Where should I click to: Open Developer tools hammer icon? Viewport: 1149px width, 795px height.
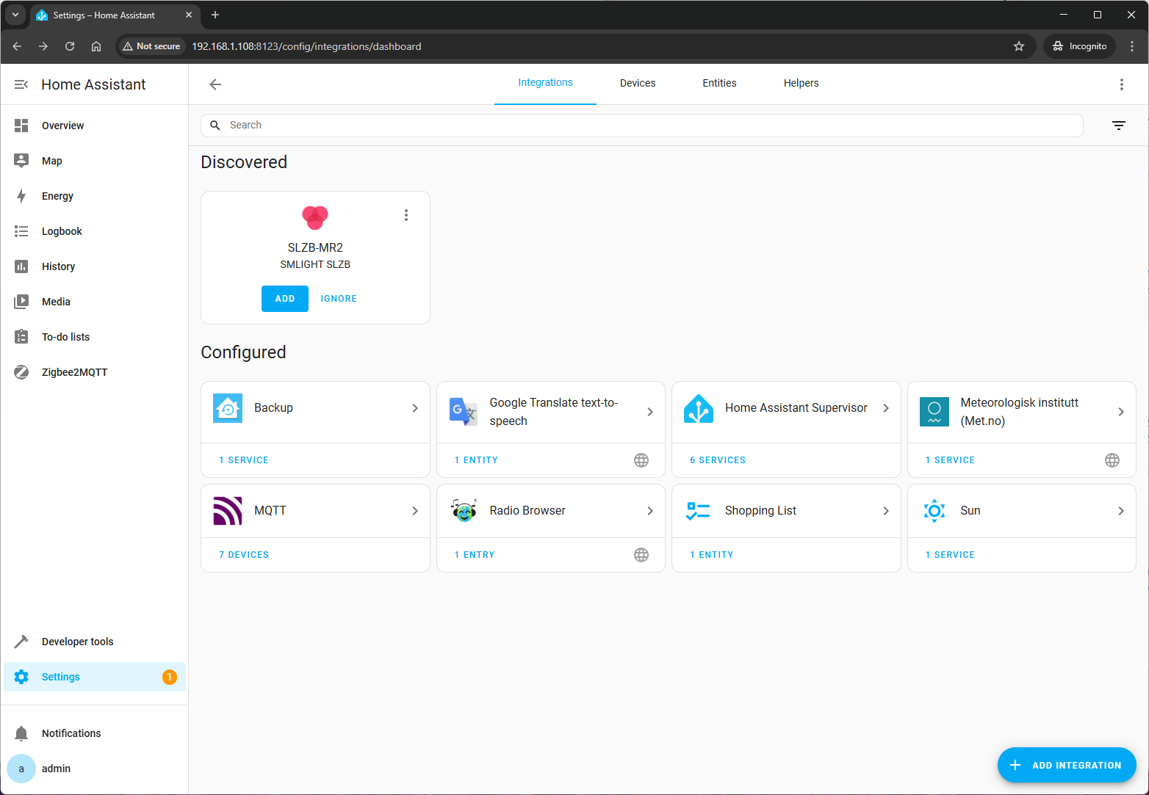coord(21,642)
